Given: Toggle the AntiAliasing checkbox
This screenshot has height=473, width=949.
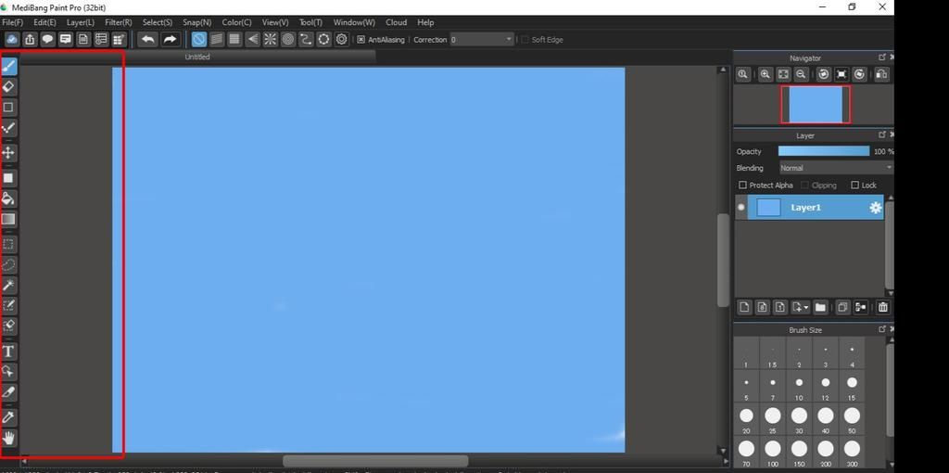Looking at the screenshot, I should [361, 39].
